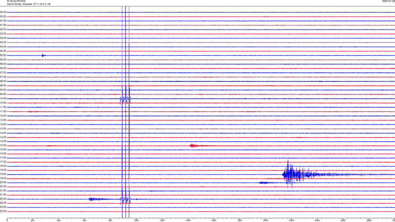Click the large blue earthquake onset on the 19:00 trace
This screenshot has width=395, height=222.
tap(288, 174)
